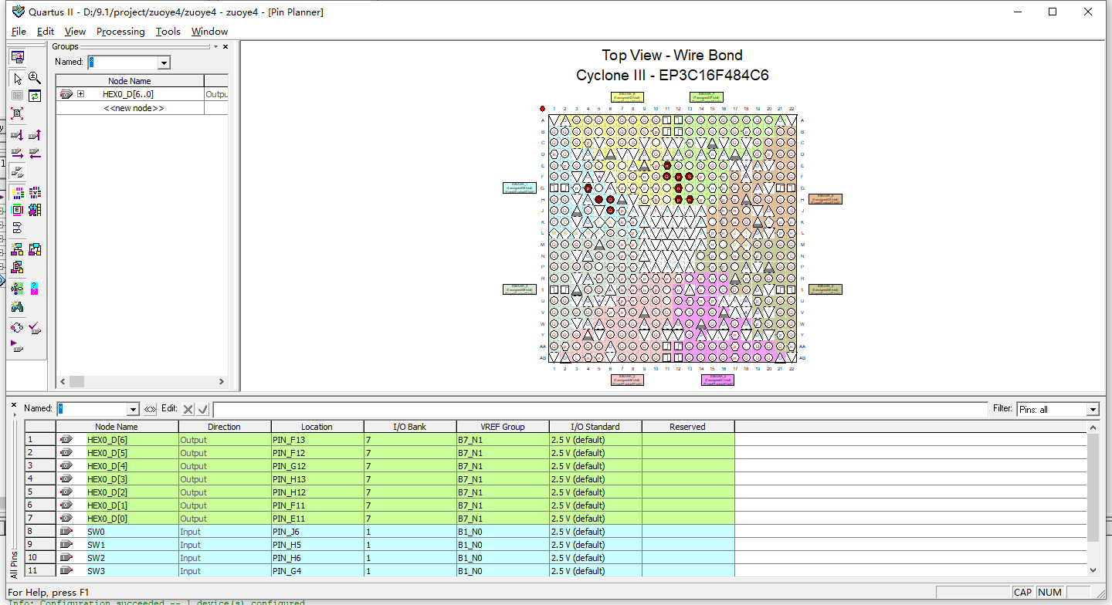
Task: Select the magnifier Zoom tool
Action: 35,78
